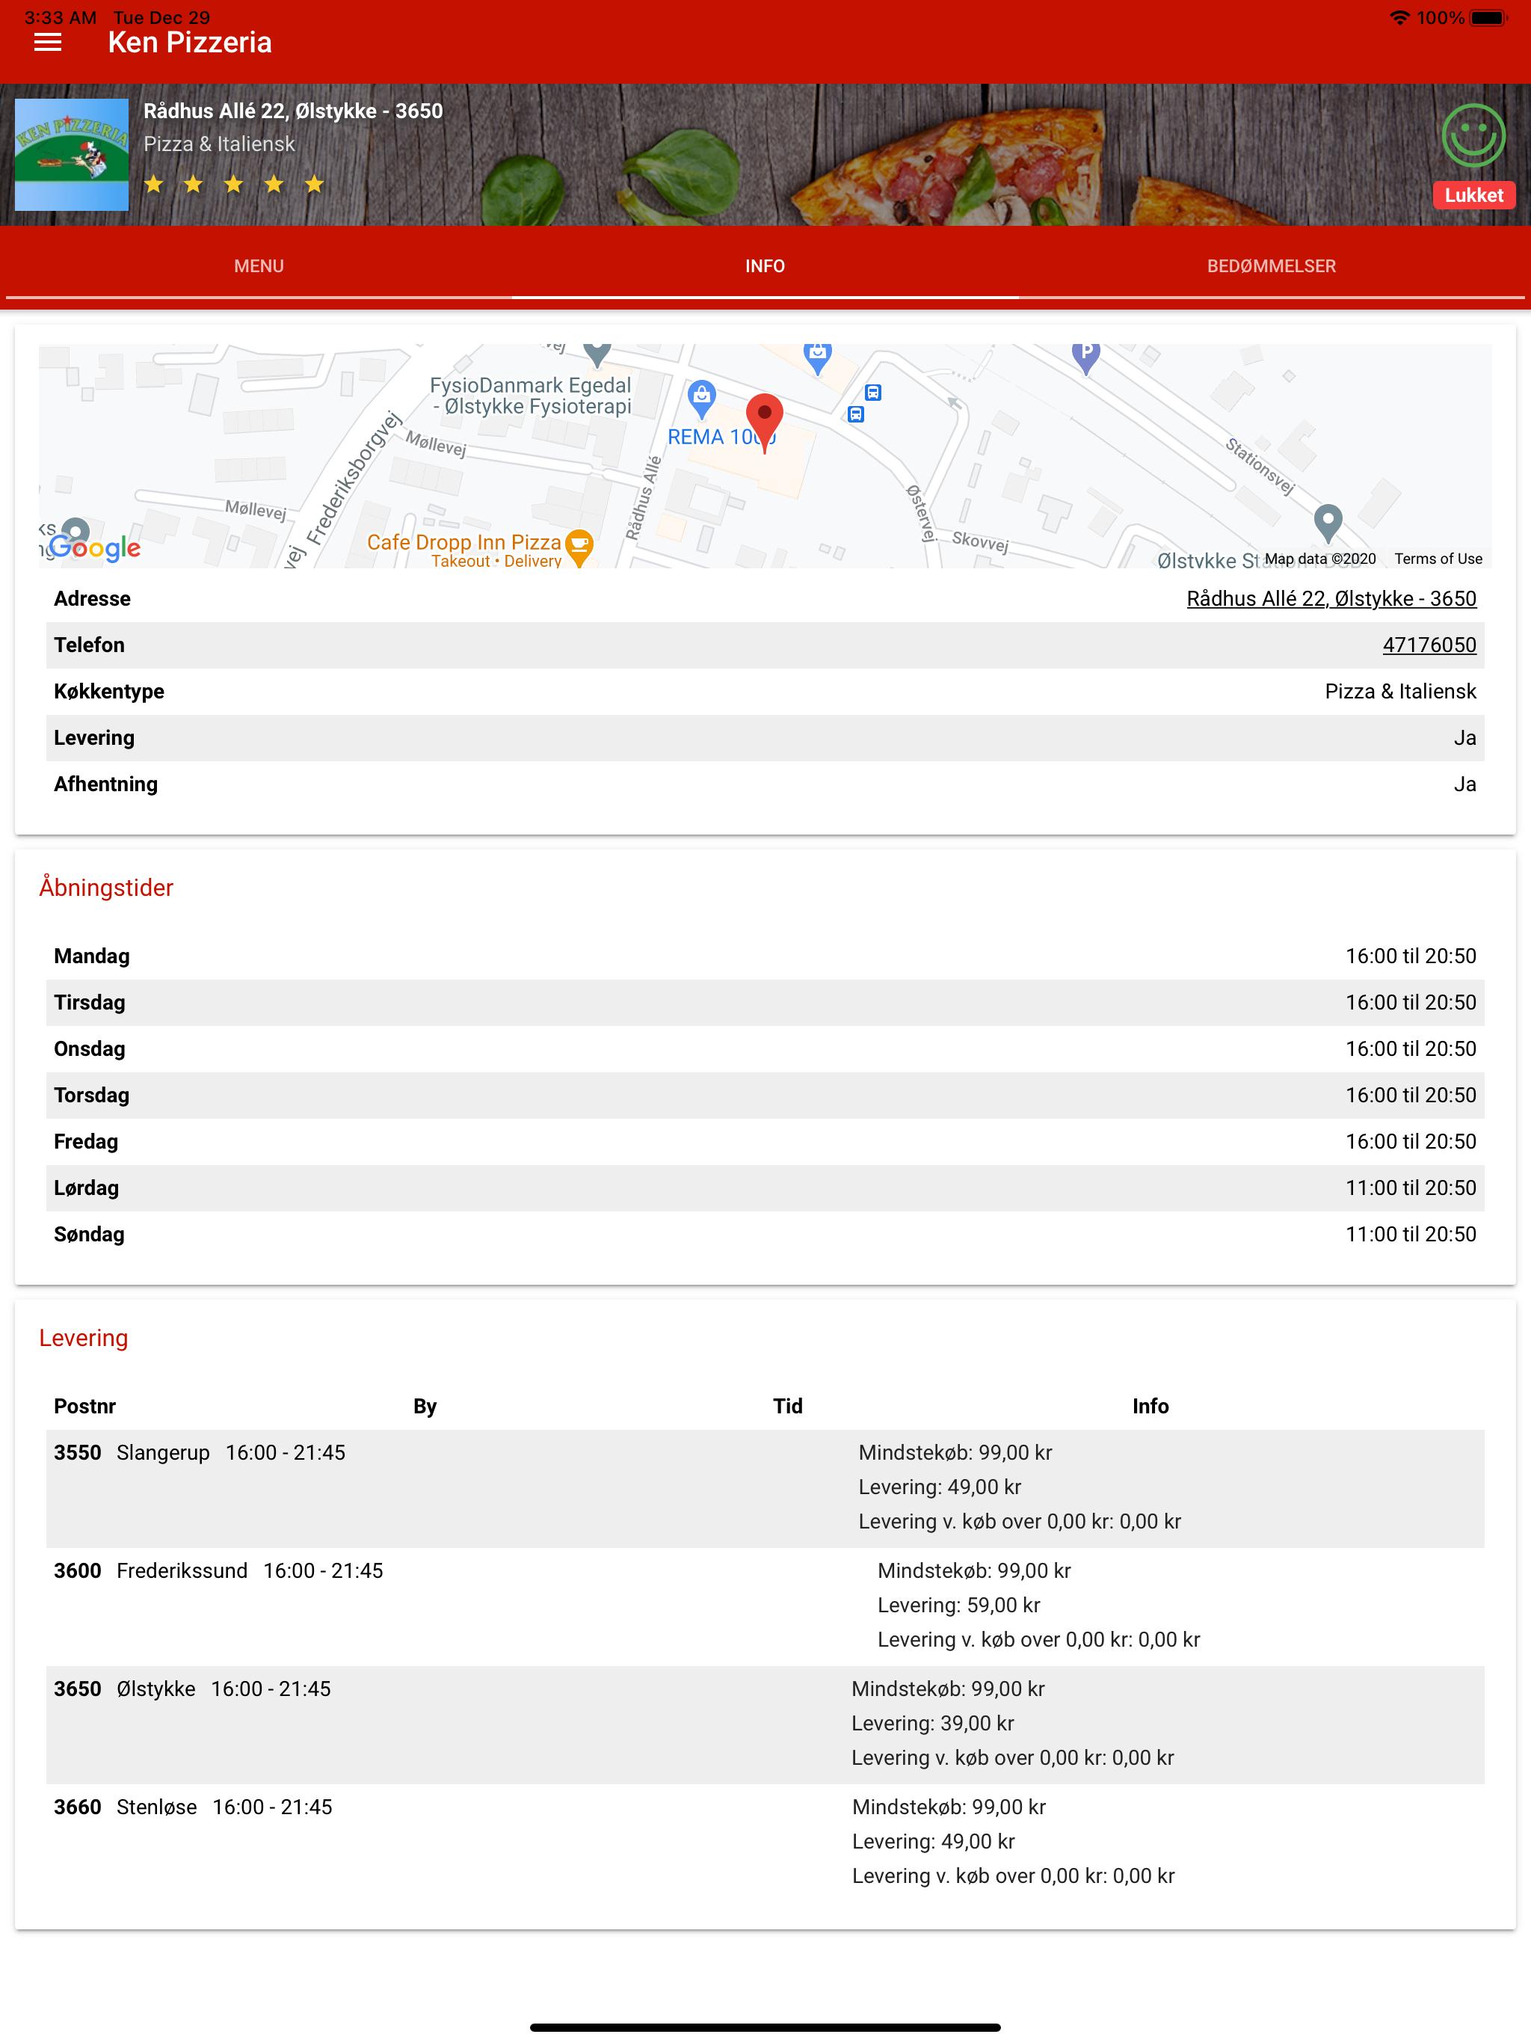1531x2043 pixels.
Task: Tap the Åbningstider heading
Action: click(x=106, y=888)
